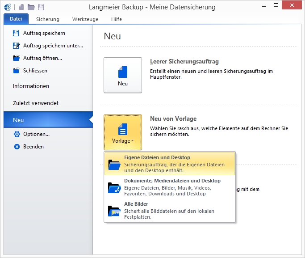Click the Neu page title
This screenshot has width=305, height=258.
[112, 36]
